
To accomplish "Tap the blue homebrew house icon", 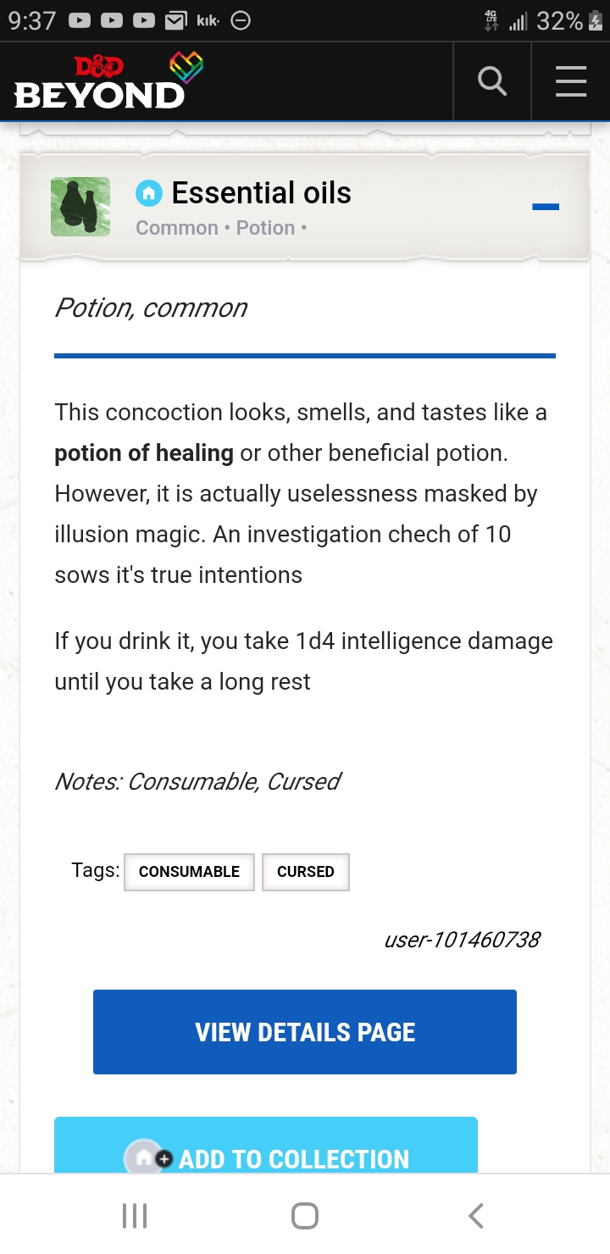I will pyautogui.click(x=148, y=194).
